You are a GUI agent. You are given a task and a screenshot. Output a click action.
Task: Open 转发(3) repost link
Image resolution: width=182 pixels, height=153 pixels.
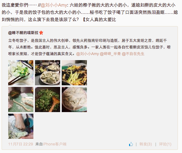pyautogui.click(x=146, y=144)
